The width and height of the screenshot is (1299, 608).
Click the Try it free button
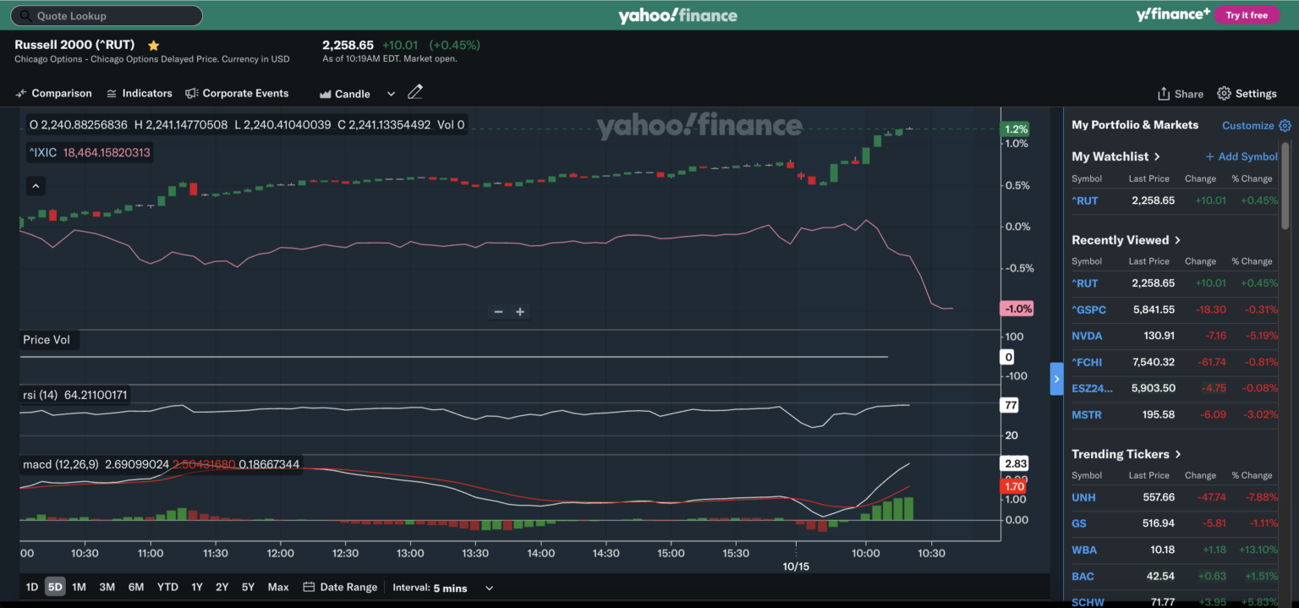1247,15
